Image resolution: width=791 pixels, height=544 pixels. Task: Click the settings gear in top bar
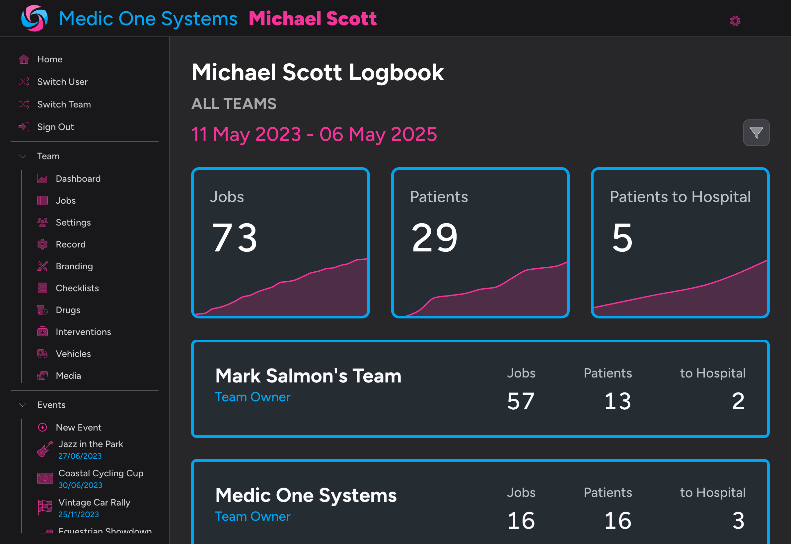(x=736, y=21)
